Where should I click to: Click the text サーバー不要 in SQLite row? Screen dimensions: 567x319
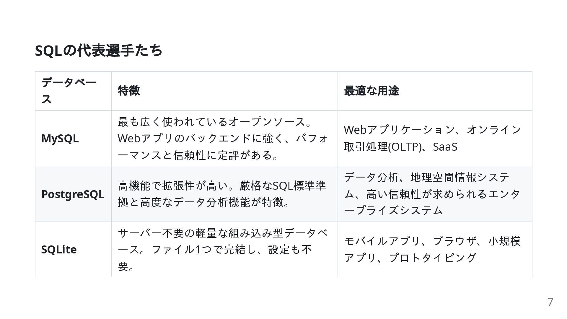click(x=151, y=233)
